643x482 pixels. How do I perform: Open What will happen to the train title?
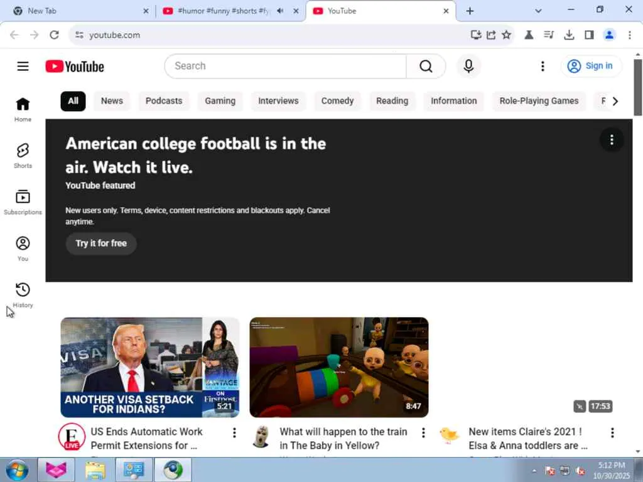click(343, 439)
